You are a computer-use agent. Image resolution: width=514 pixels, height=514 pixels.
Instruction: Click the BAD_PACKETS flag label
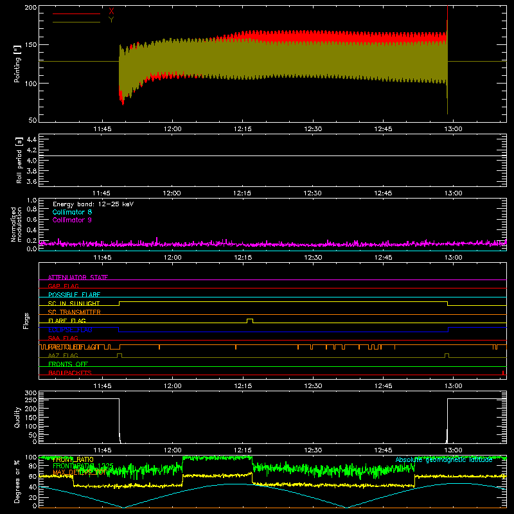70,373
